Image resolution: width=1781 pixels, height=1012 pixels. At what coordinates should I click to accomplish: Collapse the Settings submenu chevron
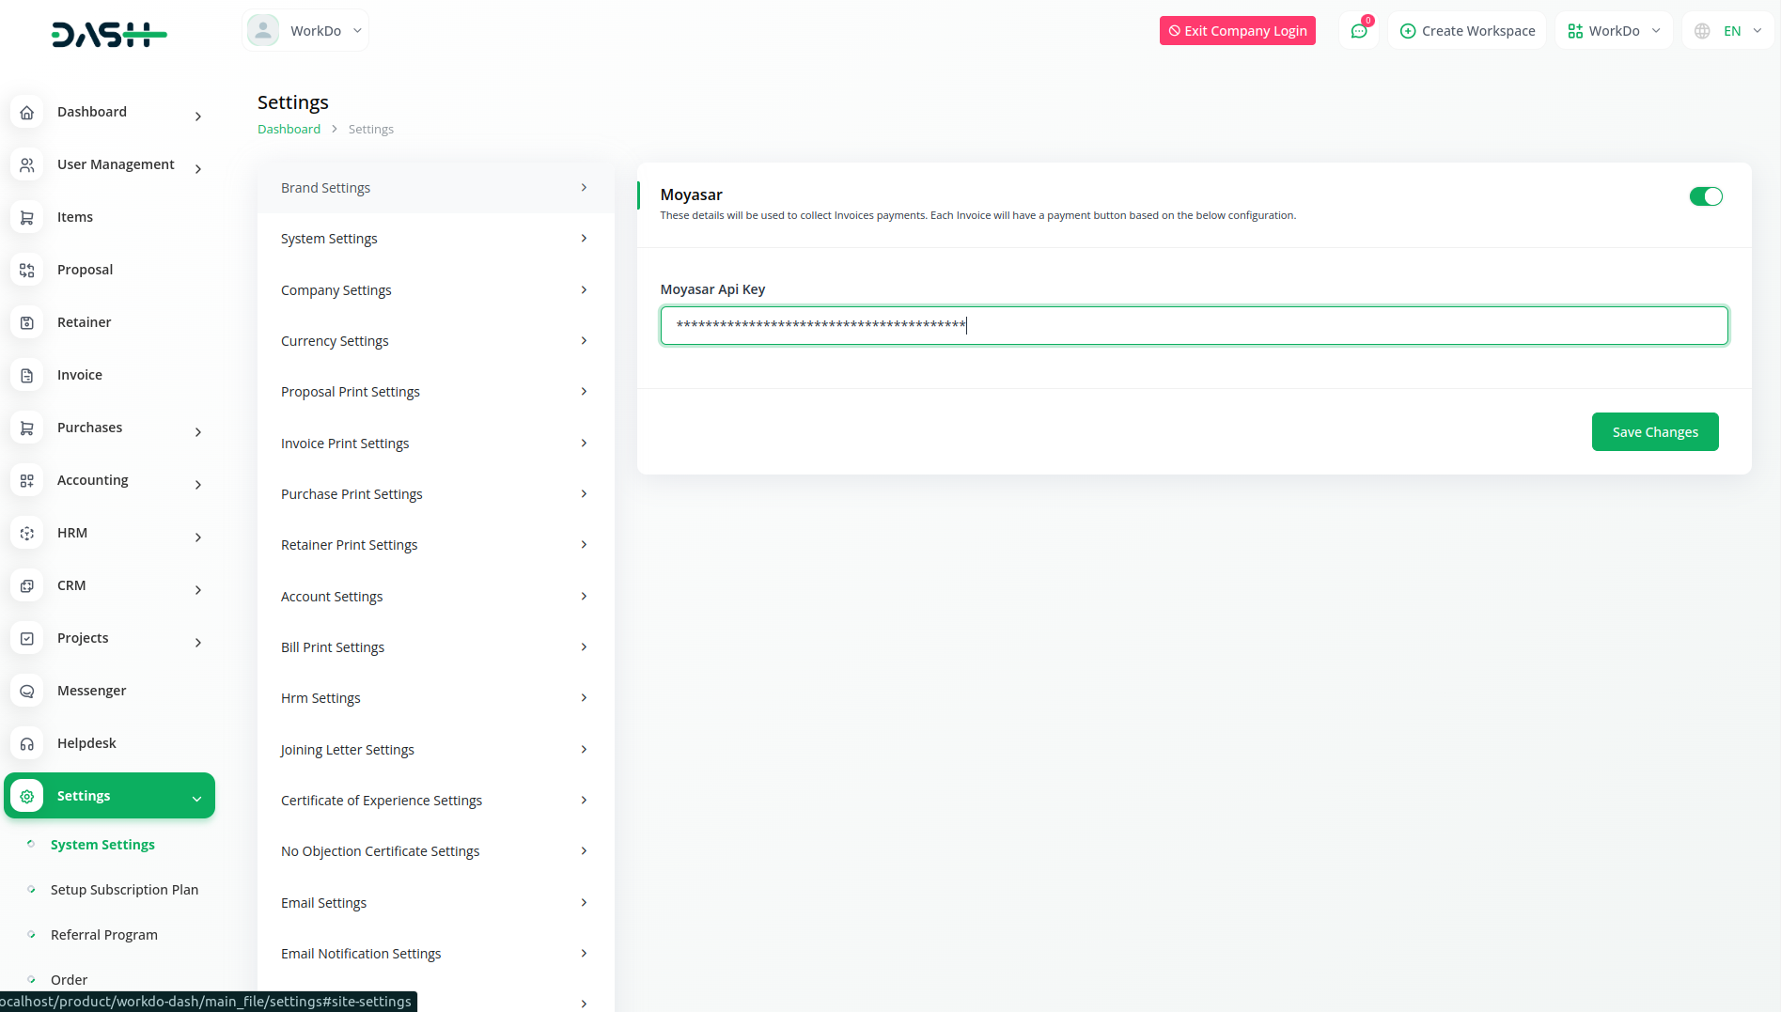click(196, 799)
